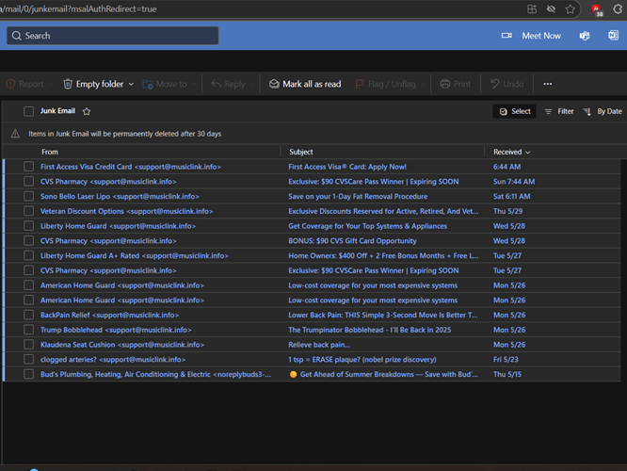Click the Filter button label
Image resolution: width=627 pixels, height=471 pixels.
point(566,111)
